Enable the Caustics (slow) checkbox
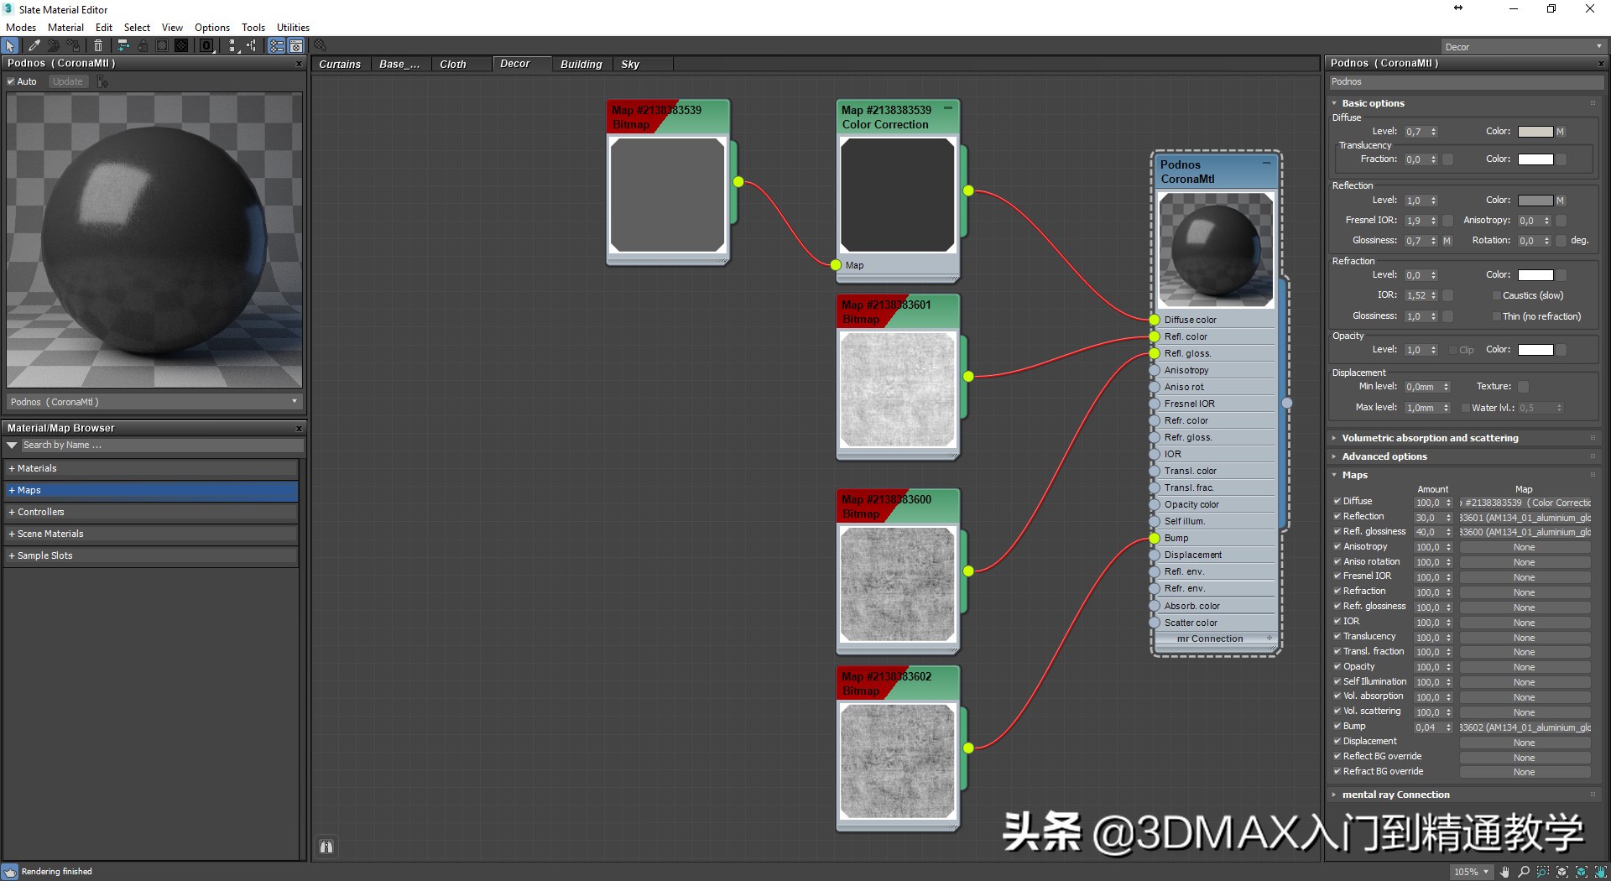 tap(1496, 295)
